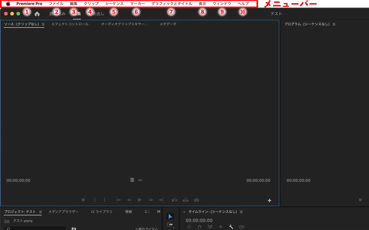Open the ファイル menu
369x230 pixels.
pyautogui.click(x=56, y=4)
